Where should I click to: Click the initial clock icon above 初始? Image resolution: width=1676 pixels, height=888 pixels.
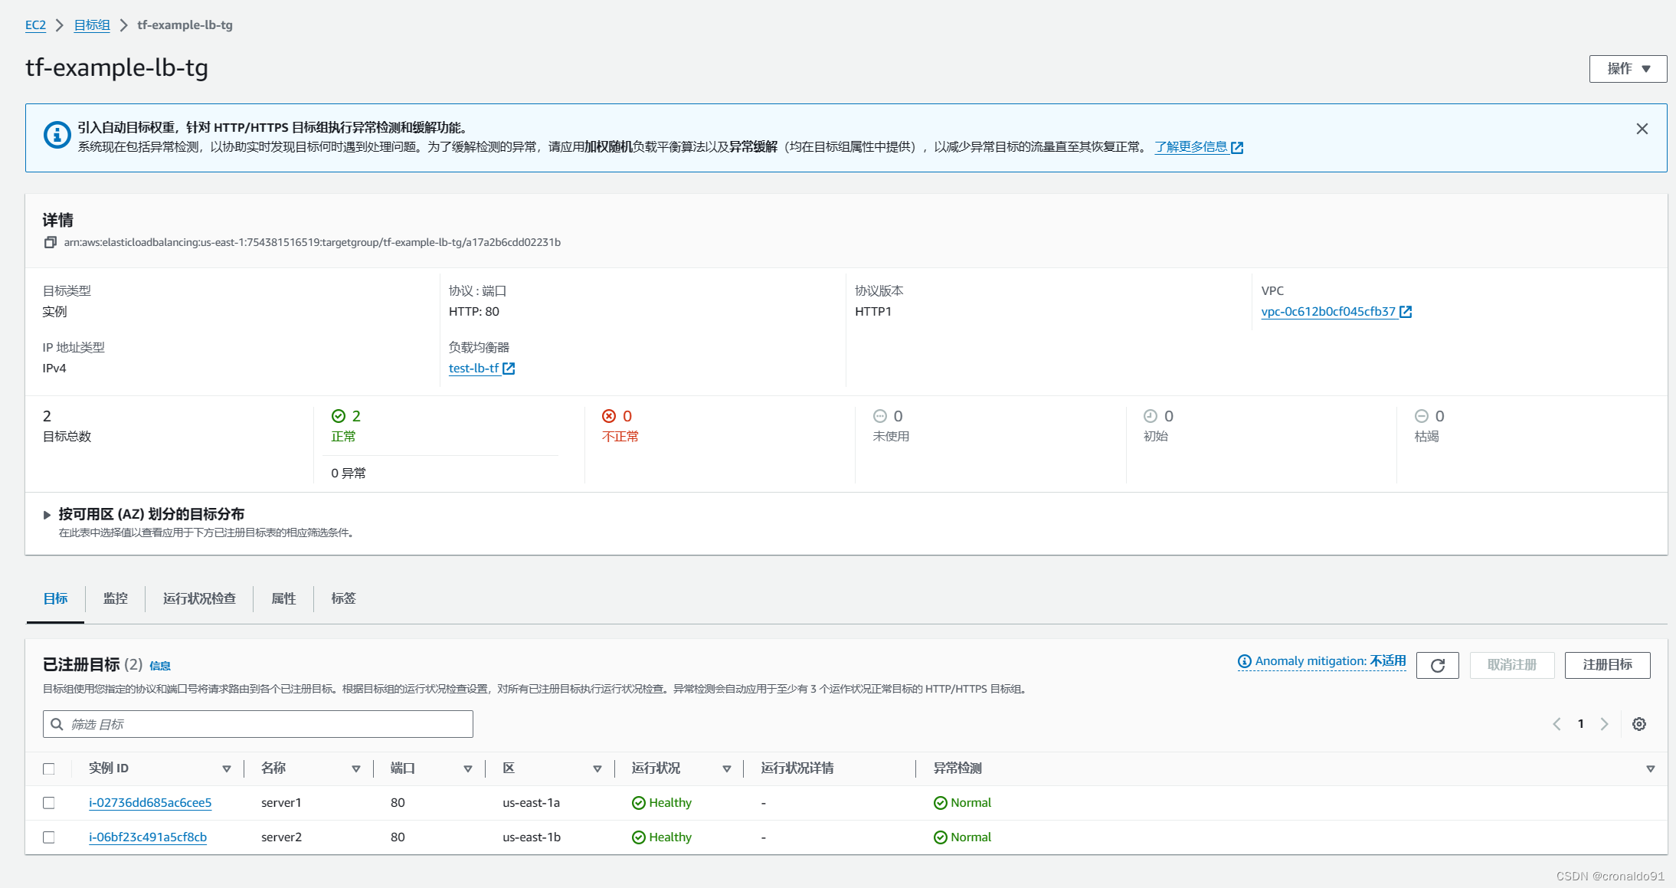pos(1151,416)
